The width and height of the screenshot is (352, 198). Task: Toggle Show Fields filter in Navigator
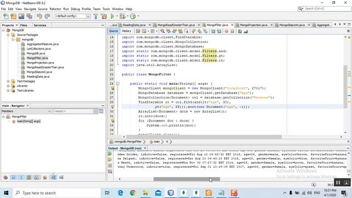click(13, 177)
